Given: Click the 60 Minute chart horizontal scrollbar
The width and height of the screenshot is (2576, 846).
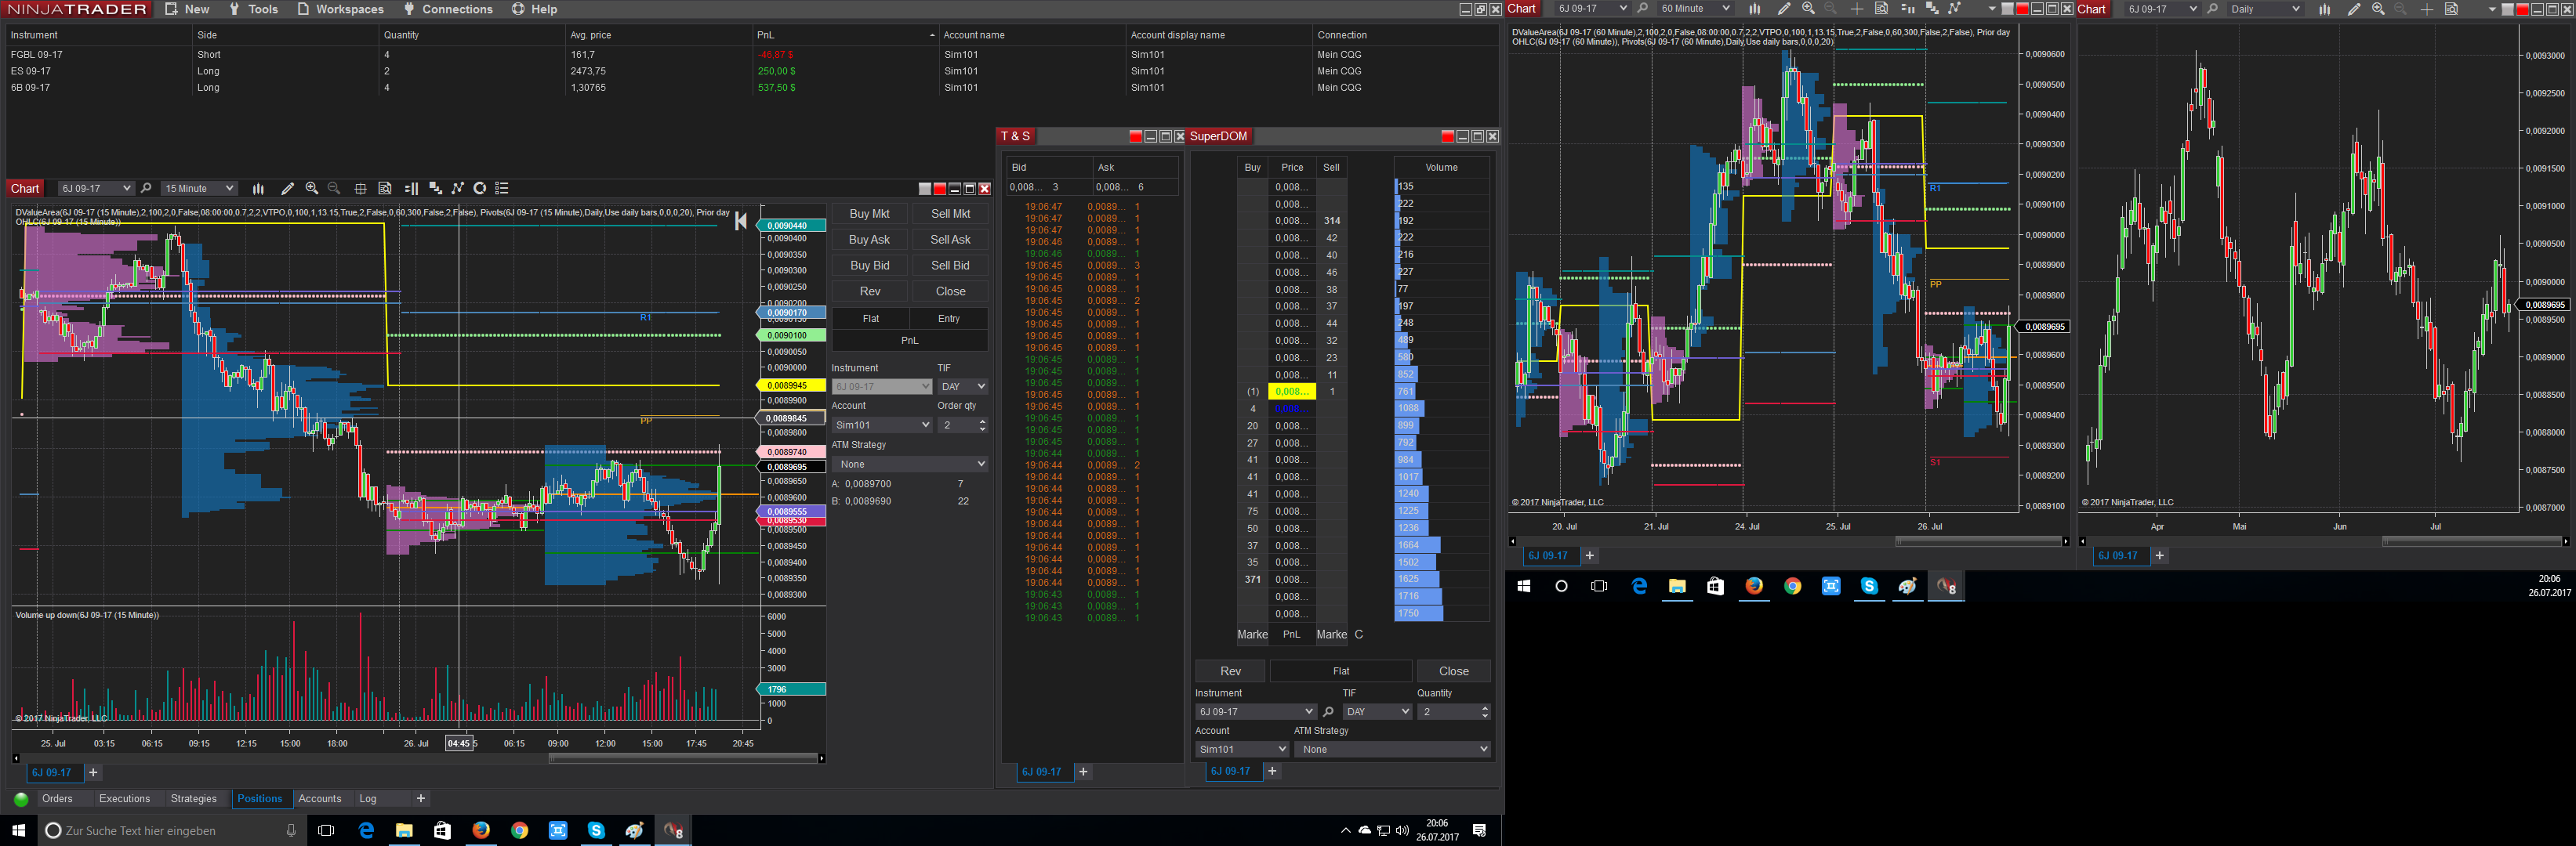Looking at the screenshot, I should pos(1978,541).
